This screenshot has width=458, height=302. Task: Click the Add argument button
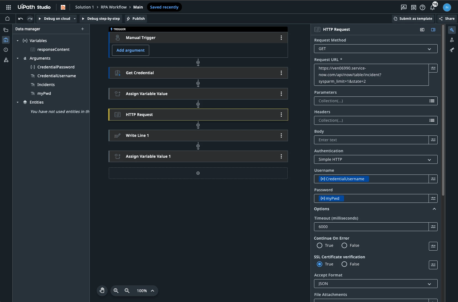(x=130, y=50)
